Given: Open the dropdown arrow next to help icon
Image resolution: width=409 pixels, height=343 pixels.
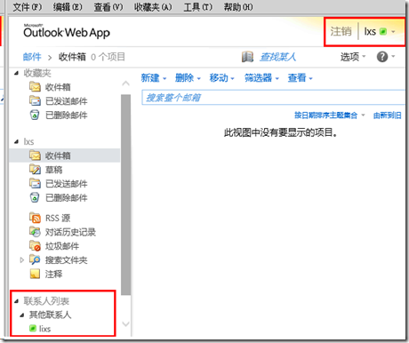Looking at the screenshot, I should coord(393,56).
